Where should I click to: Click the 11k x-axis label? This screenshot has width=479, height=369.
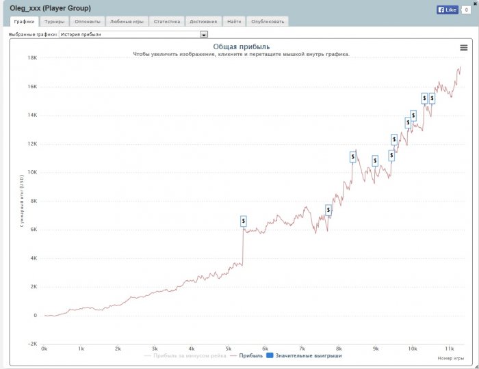click(450, 348)
